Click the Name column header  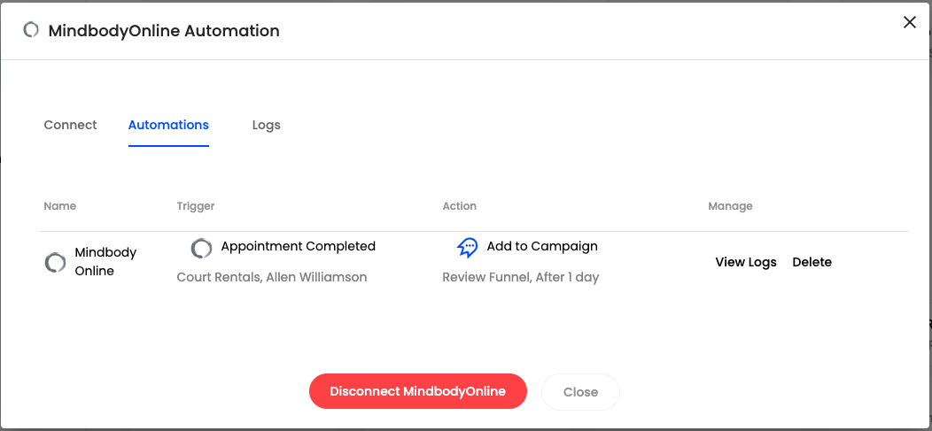[60, 206]
